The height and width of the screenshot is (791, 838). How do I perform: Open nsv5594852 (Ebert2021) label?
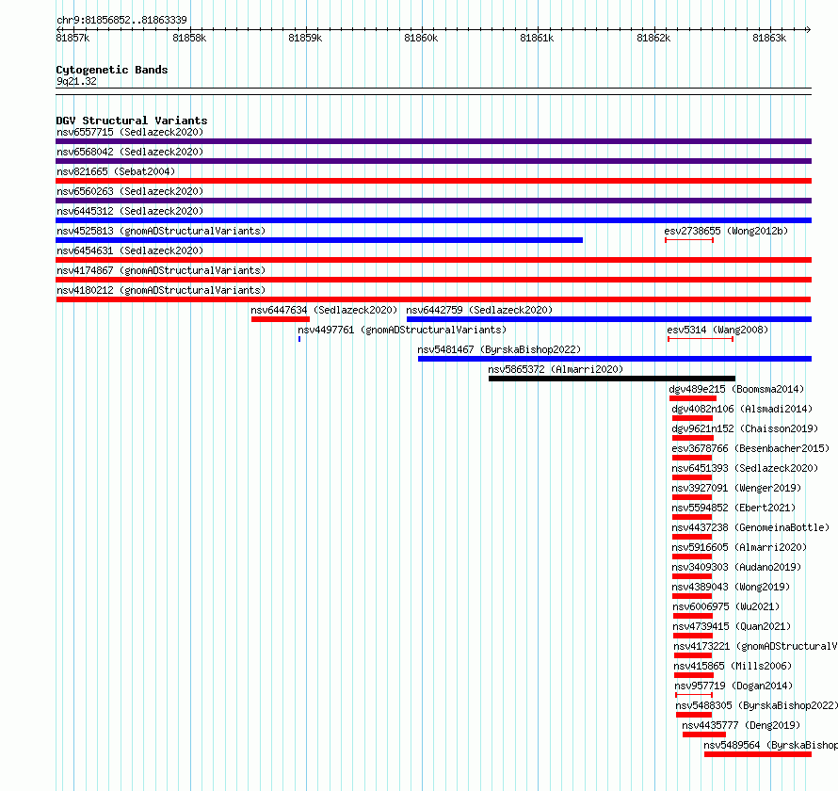(x=733, y=508)
